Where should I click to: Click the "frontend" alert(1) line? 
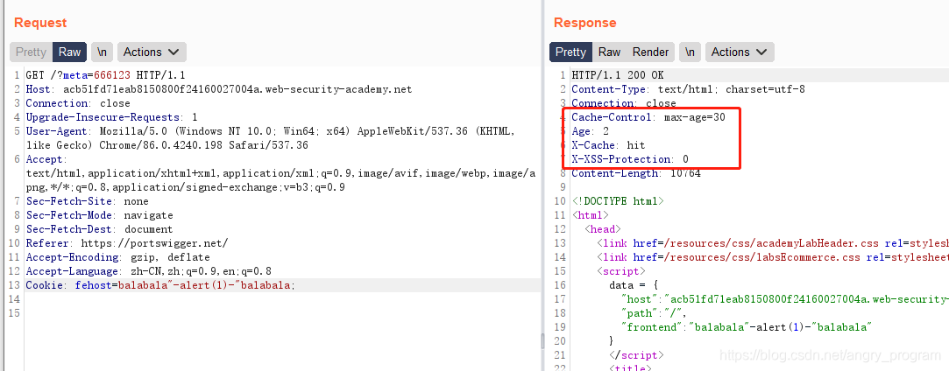(x=746, y=326)
